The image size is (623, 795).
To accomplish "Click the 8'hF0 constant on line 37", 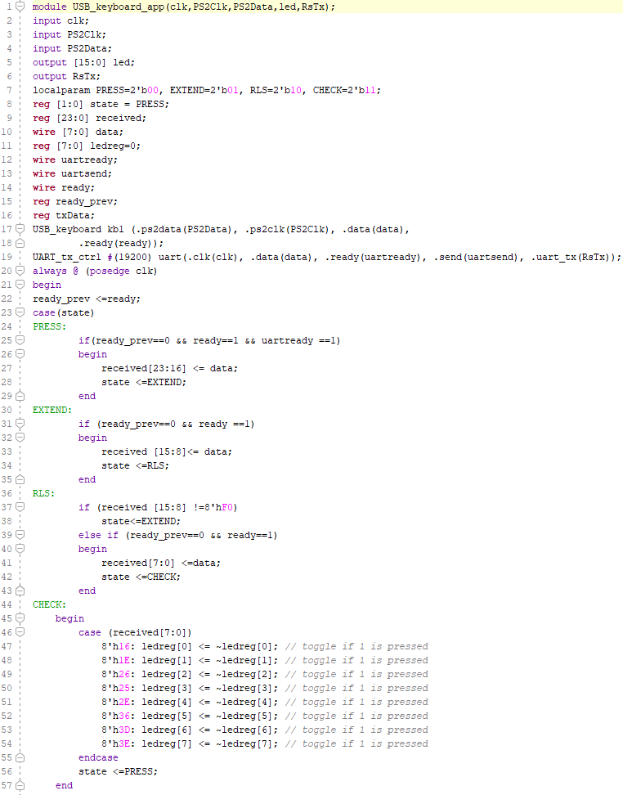I will coord(218,507).
